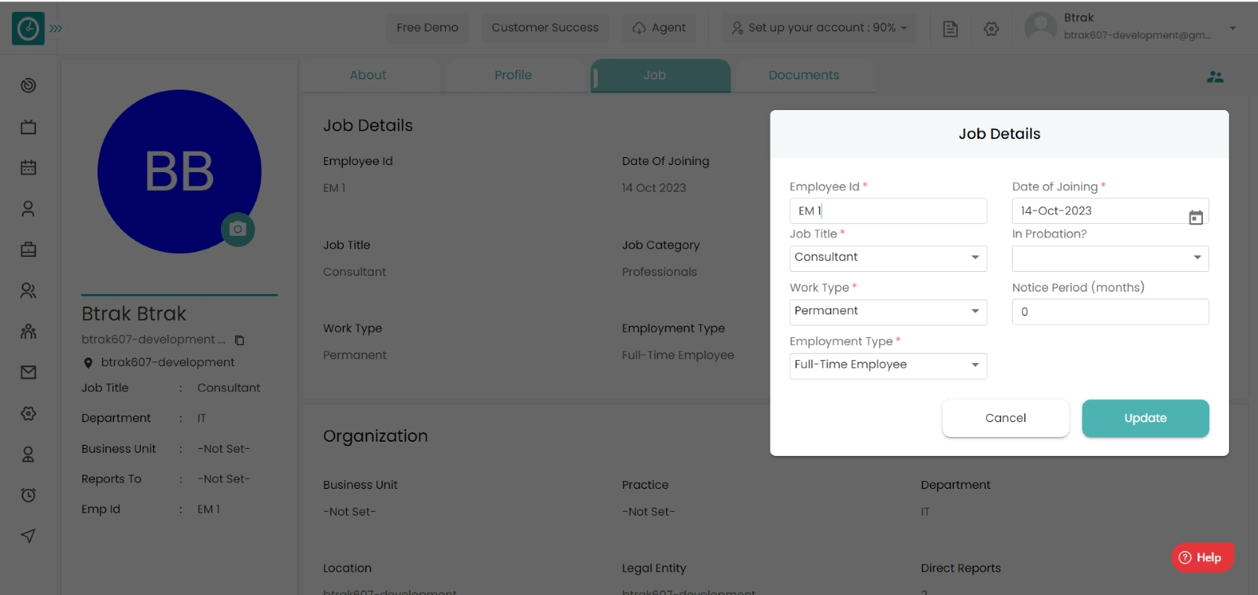Open the Date of Joining calendar picker

click(1195, 218)
